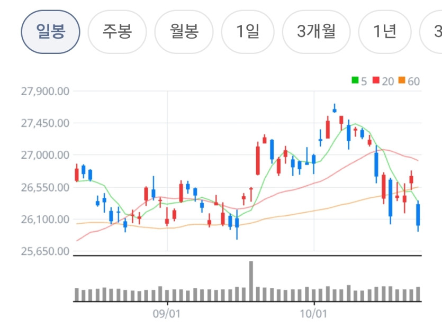Switch to the 월봉 monthly tab

tap(184, 32)
